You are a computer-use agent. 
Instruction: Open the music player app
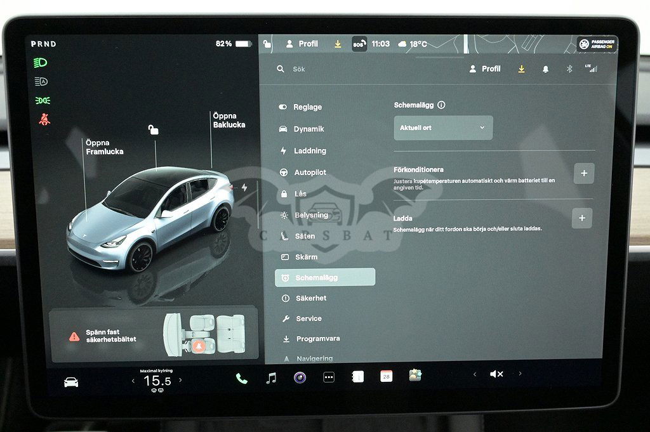point(271,378)
